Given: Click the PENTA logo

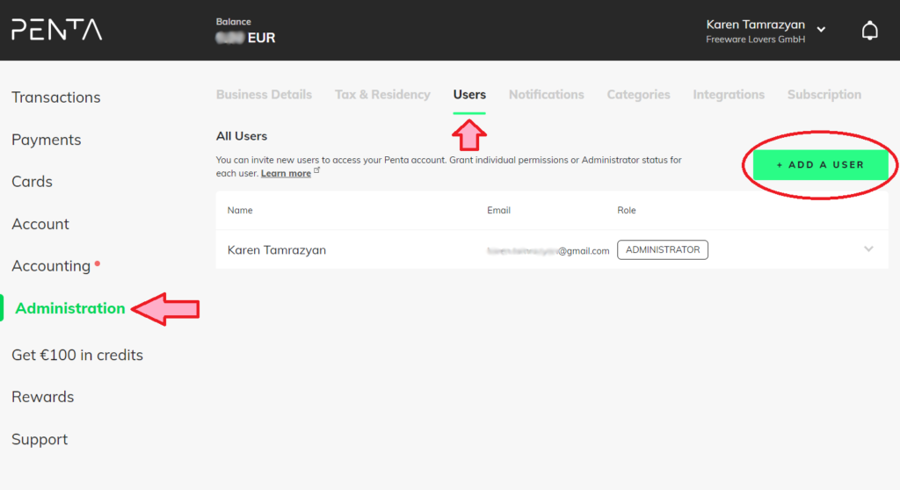Looking at the screenshot, I should point(57,30).
